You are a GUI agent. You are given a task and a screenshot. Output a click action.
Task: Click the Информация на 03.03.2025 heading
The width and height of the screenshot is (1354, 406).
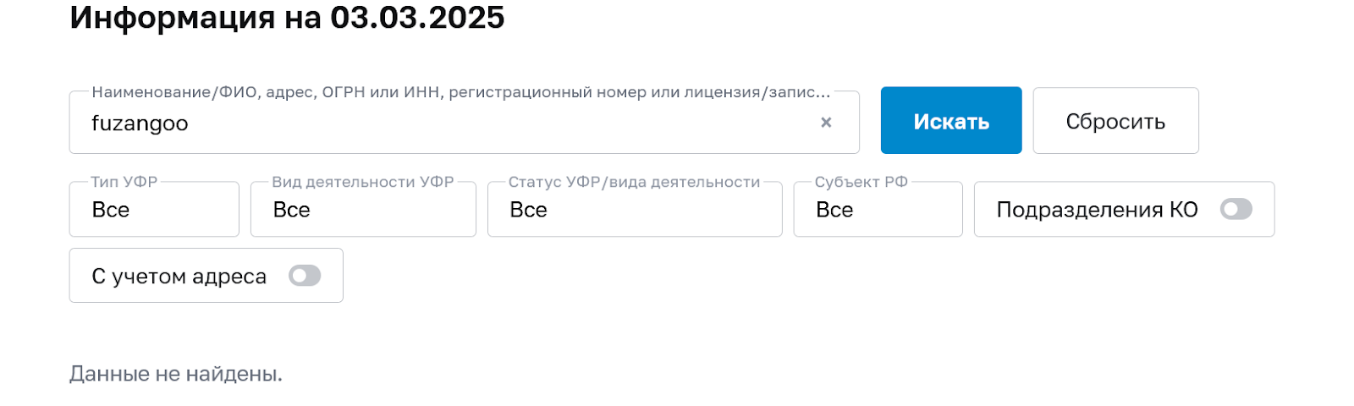pyautogui.click(x=286, y=18)
